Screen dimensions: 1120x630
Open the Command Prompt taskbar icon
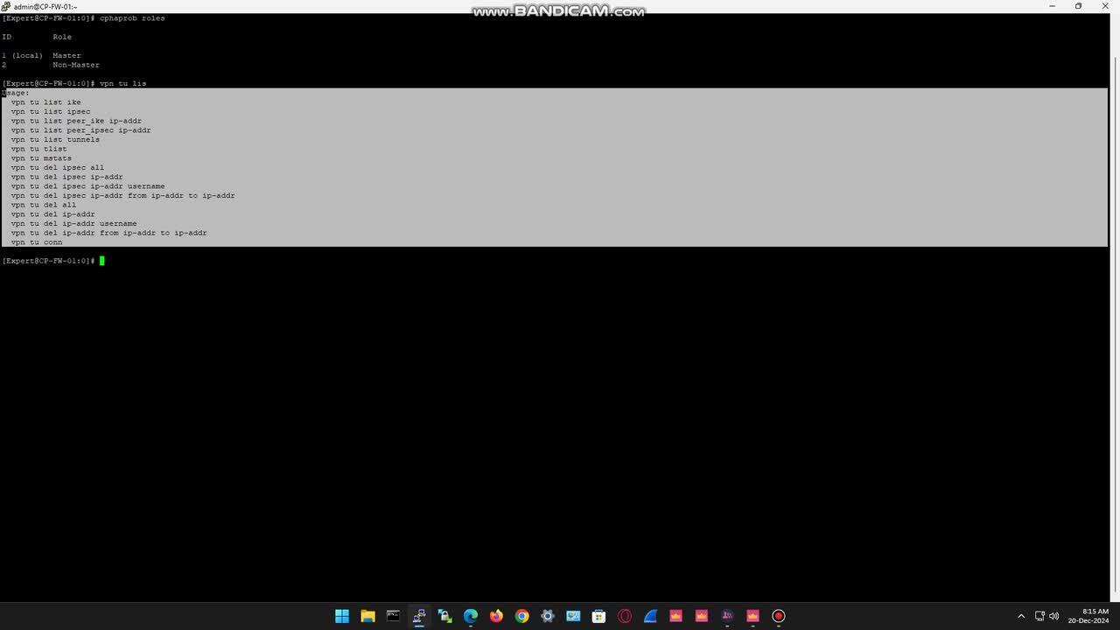click(x=393, y=615)
